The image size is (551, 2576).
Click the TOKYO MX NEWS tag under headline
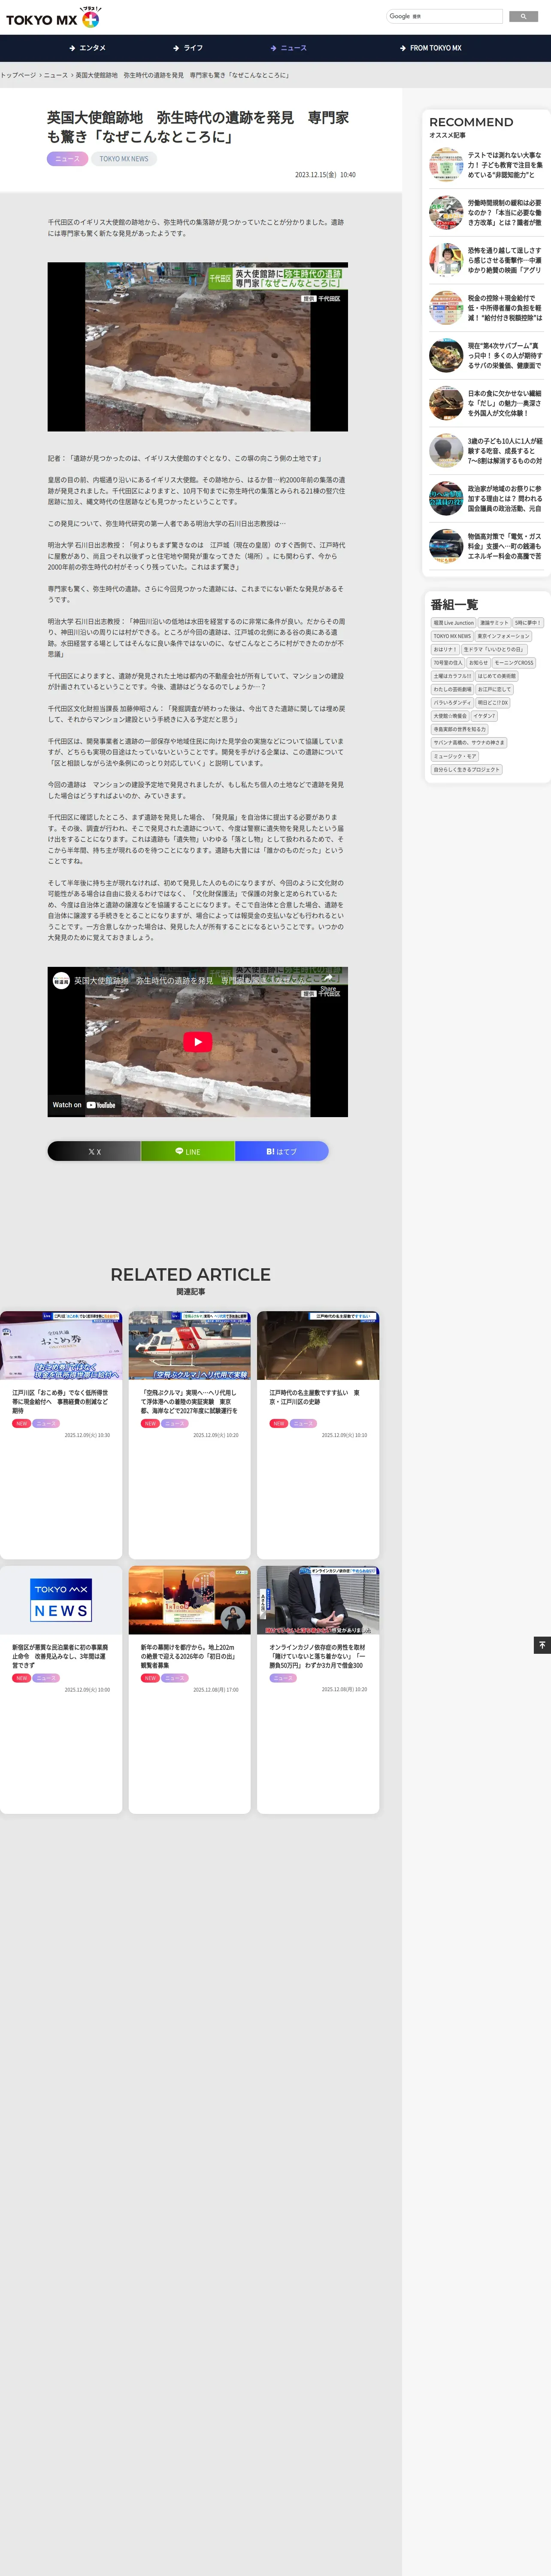[124, 158]
